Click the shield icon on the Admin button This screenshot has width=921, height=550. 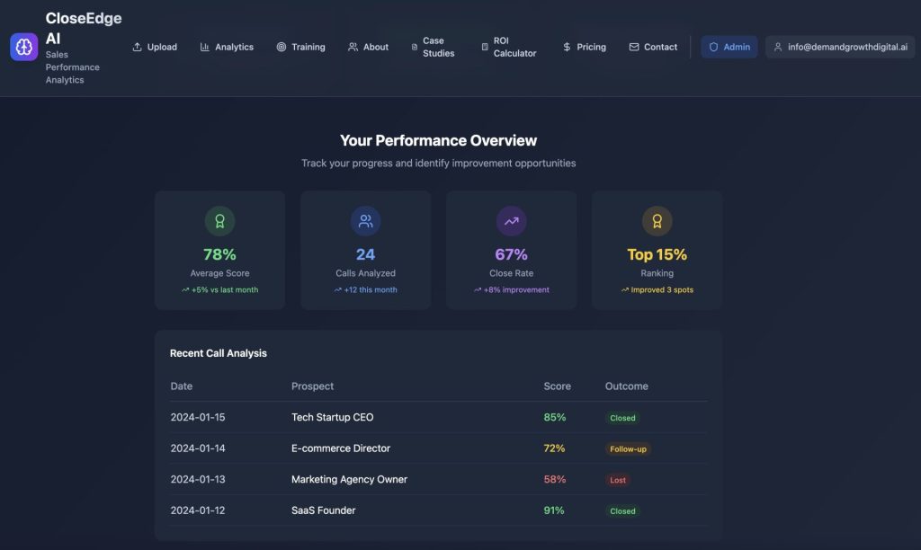(x=714, y=47)
